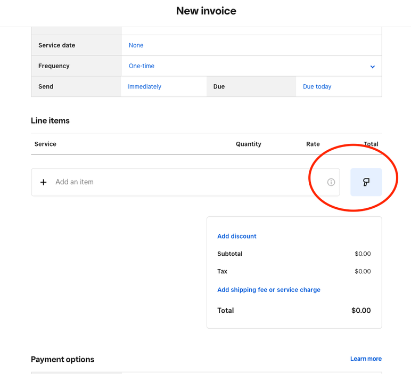Image resolution: width=411 pixels, height=374 pixels.
Task: Click the Subtotal amount $0.00
Action: pyautogui.click(x=363, y=254)
